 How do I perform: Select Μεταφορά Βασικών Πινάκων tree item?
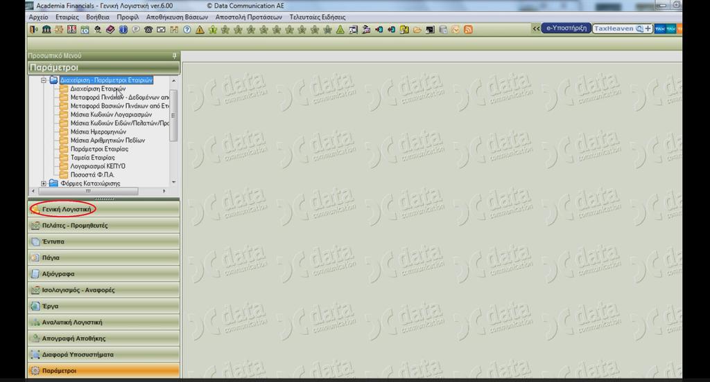point(119,106)
